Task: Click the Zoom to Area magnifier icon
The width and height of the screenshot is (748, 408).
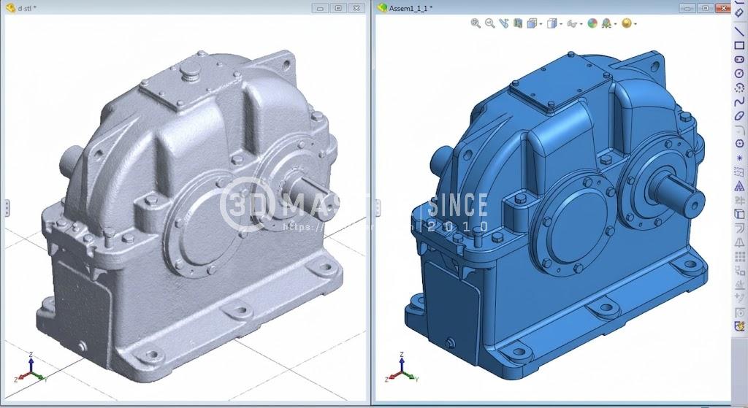Action: 490,23
